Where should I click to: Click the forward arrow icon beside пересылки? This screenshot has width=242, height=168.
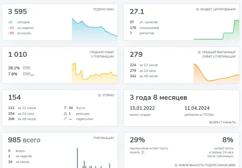65,119
